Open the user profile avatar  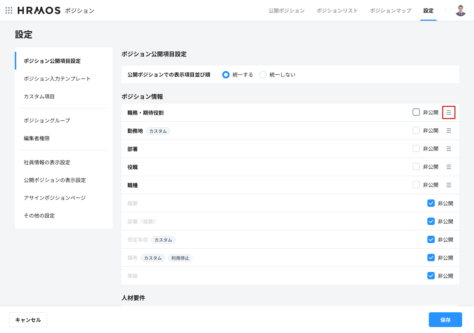(461, 10)
